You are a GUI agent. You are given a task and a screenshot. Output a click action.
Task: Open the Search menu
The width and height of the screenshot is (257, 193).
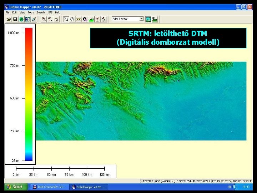click(x=41, y=12)
